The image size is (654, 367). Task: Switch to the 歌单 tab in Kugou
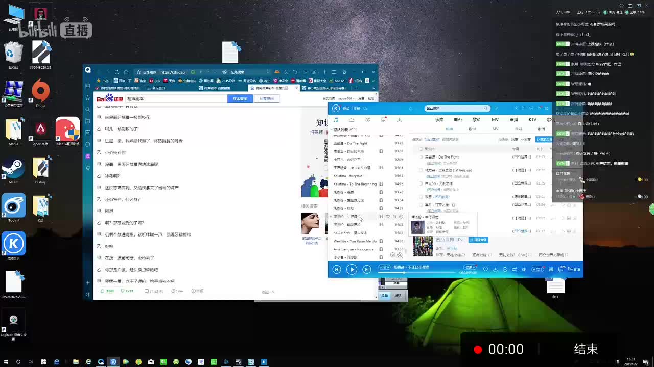[476, 120]
